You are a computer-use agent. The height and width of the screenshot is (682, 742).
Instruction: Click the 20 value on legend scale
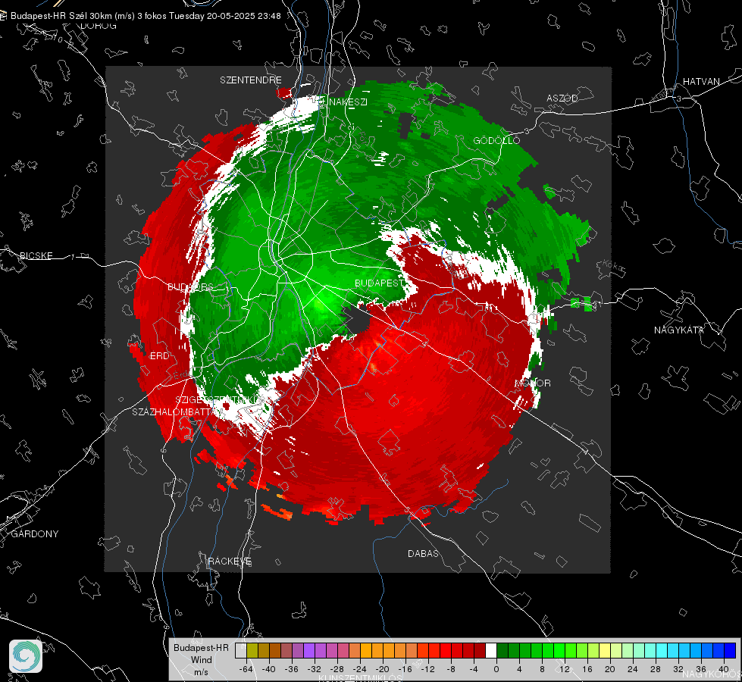609,669
